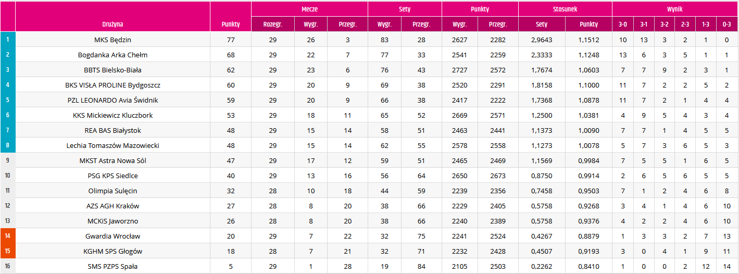
Task: Click the MKS Będzin team name
Action: pyautogui.click(x=112, y=40)
